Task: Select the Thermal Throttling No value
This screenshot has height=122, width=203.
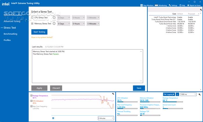Action: pyautogui.click(x=118, y=114)
